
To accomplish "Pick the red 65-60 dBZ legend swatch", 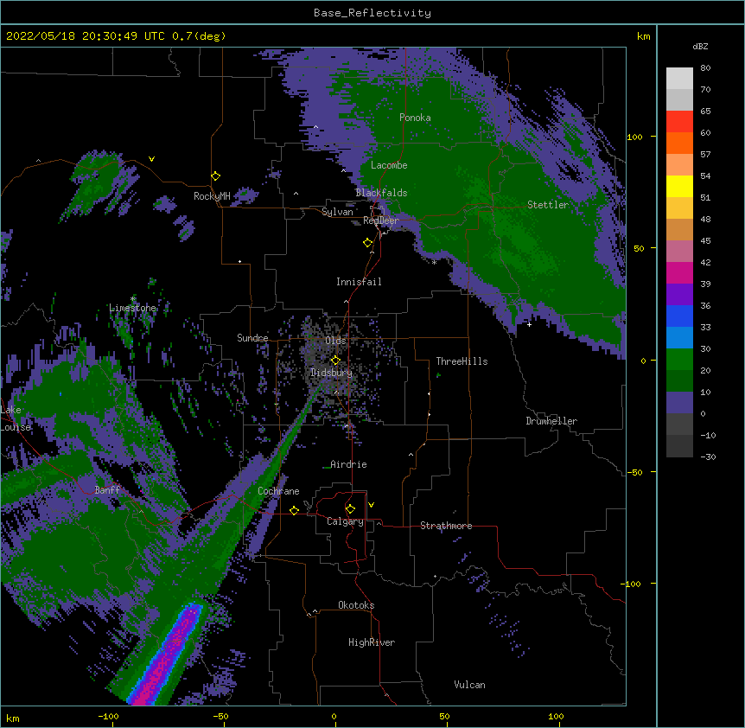I will tap(679, 121).
